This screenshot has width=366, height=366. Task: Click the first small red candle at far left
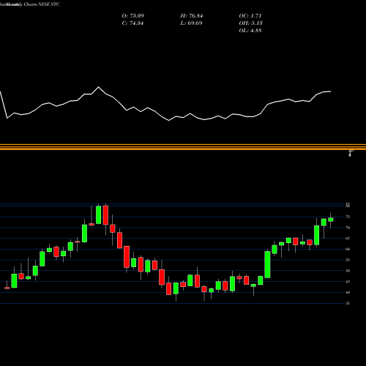tap(7, 288)
